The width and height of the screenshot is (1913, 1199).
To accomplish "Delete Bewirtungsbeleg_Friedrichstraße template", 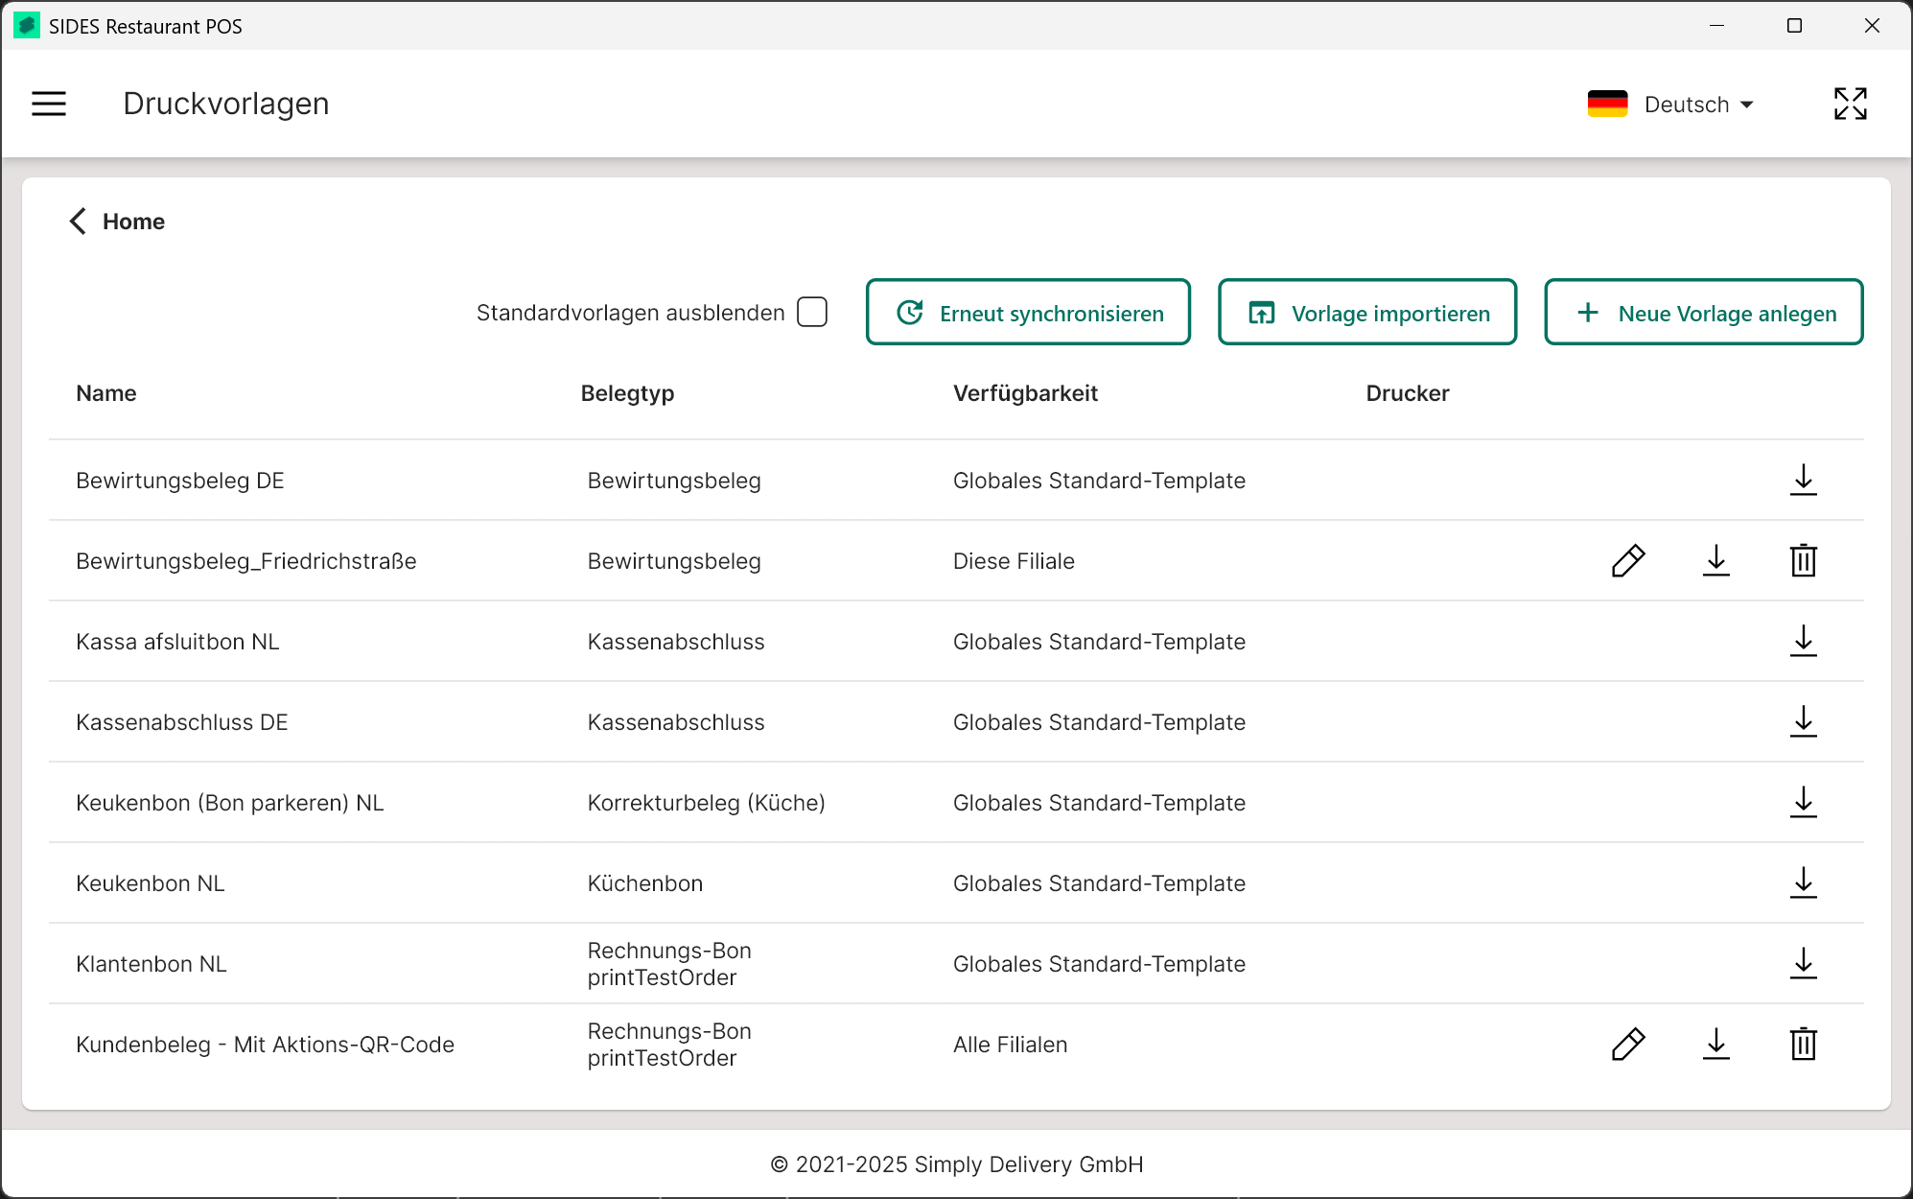I will (1803, 561).
